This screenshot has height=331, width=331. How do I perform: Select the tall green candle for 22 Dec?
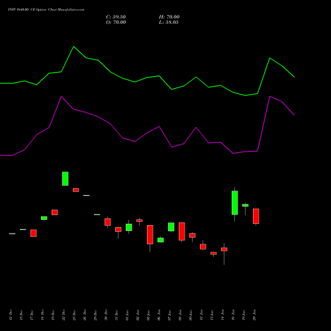click(x=65, y=179)
